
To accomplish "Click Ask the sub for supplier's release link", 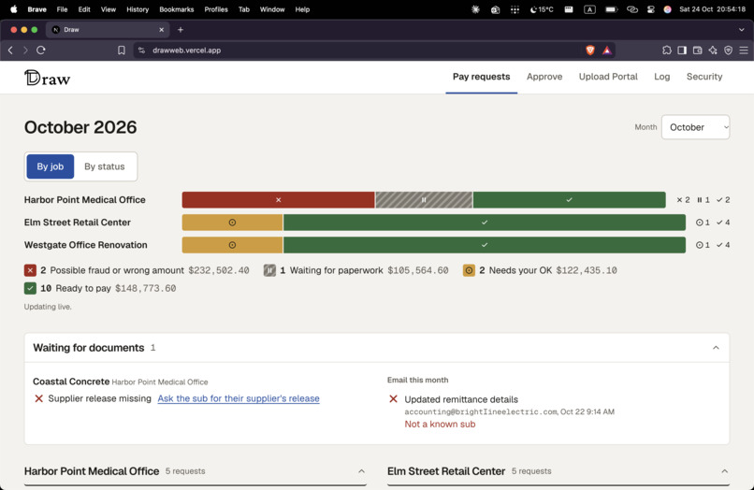I will [x=239, y=398].
